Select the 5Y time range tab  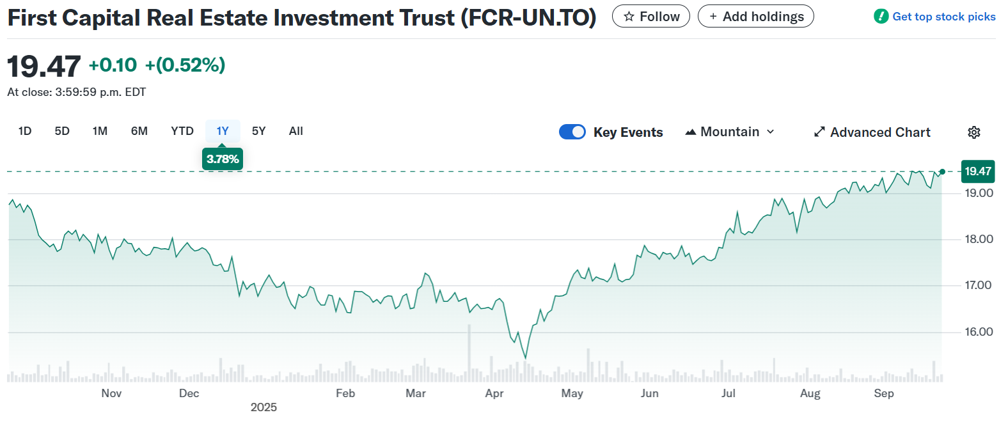258,131
